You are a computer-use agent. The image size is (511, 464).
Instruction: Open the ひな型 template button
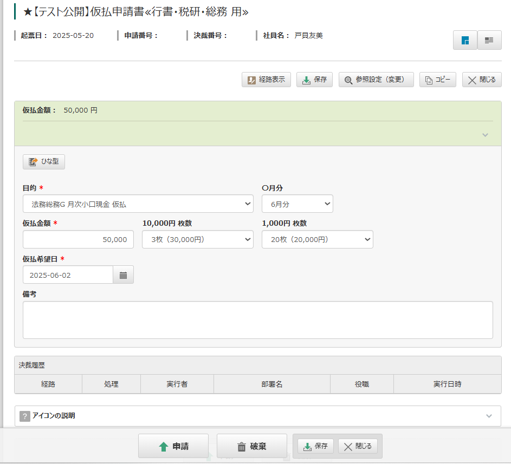coord(44,161)
